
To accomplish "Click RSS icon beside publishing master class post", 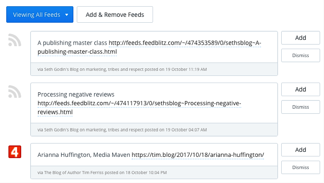I will coord(15,40).
